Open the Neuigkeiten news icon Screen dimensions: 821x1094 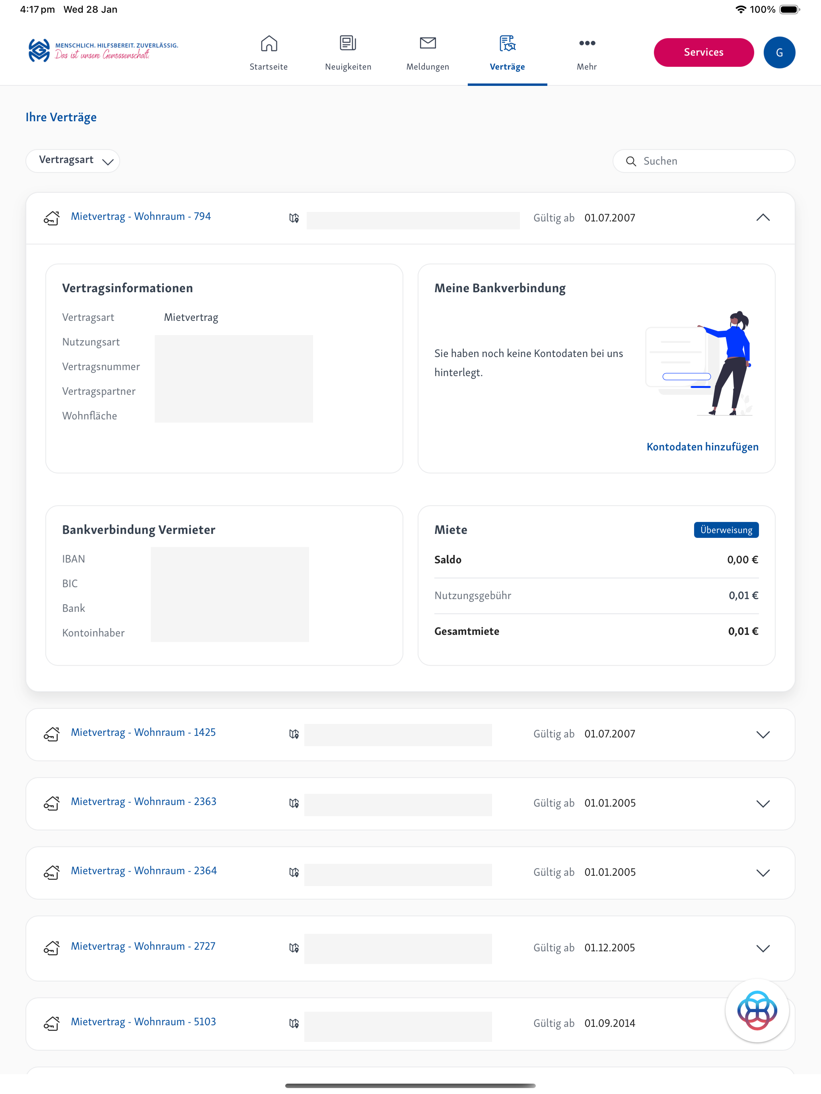tap(348, 43)
